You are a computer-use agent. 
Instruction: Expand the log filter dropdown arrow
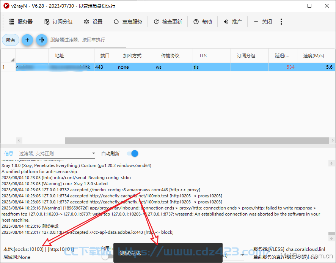(x=93, y=153)
